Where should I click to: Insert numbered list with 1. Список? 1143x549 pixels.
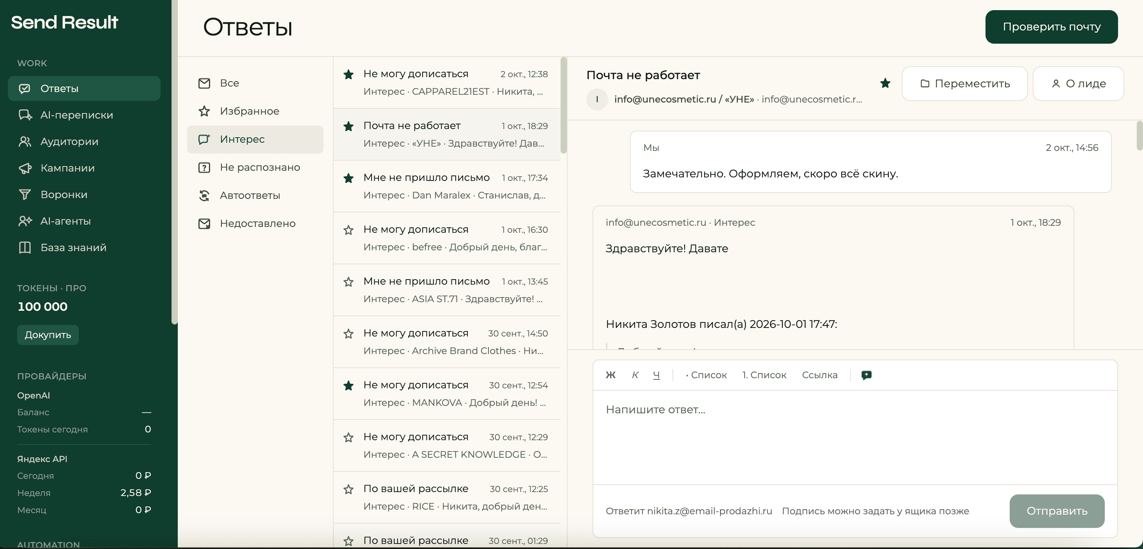point(764,375)
